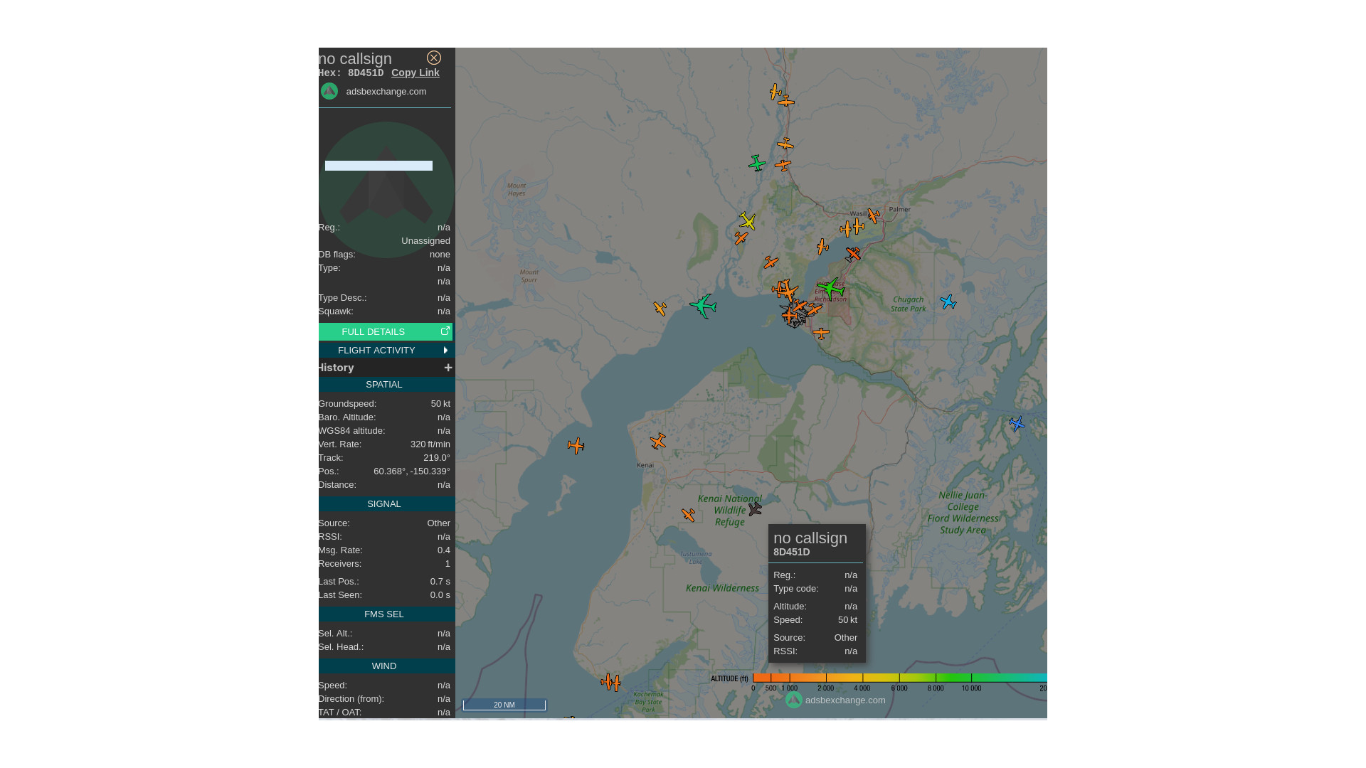Click the Palmer town label on map
Viewport: 1366px width, 768px height.
[899, 209]
